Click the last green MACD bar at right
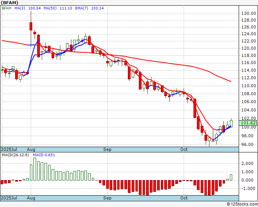The height and width of the screenshot is (207, 258). 231,177
